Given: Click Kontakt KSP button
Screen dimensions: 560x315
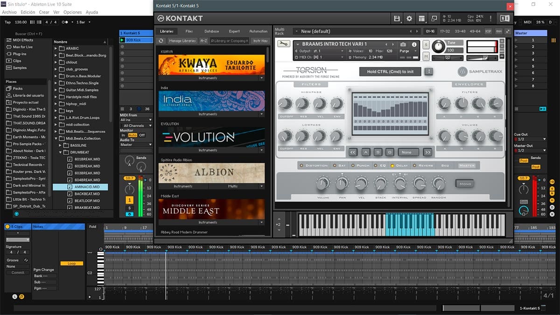Looking at the screenshot, I should [x=488, y=31].
